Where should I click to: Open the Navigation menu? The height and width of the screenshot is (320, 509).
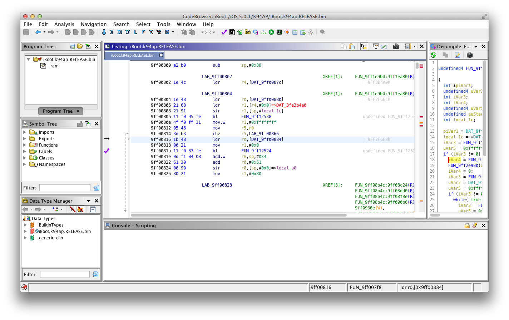click(94, 24)
